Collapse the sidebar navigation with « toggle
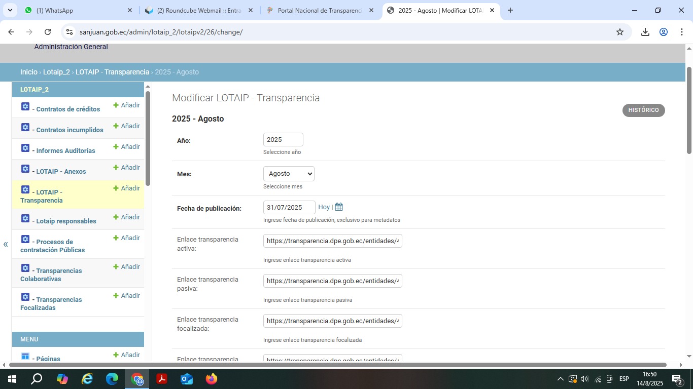The image size is (693, 389). (x=6, y=244)
